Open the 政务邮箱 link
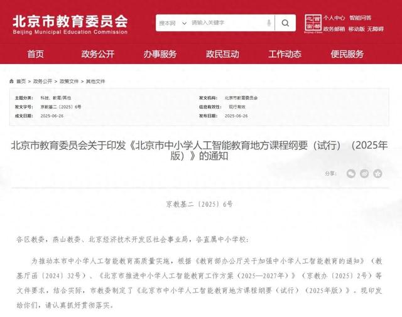The width and height of the screenshot is (402, 317). click(334, 29)
